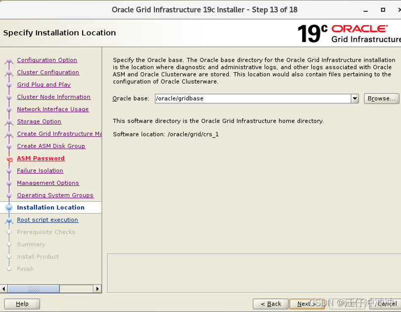
Task: Click the Finish step label
Action: (x=25, y=269)
